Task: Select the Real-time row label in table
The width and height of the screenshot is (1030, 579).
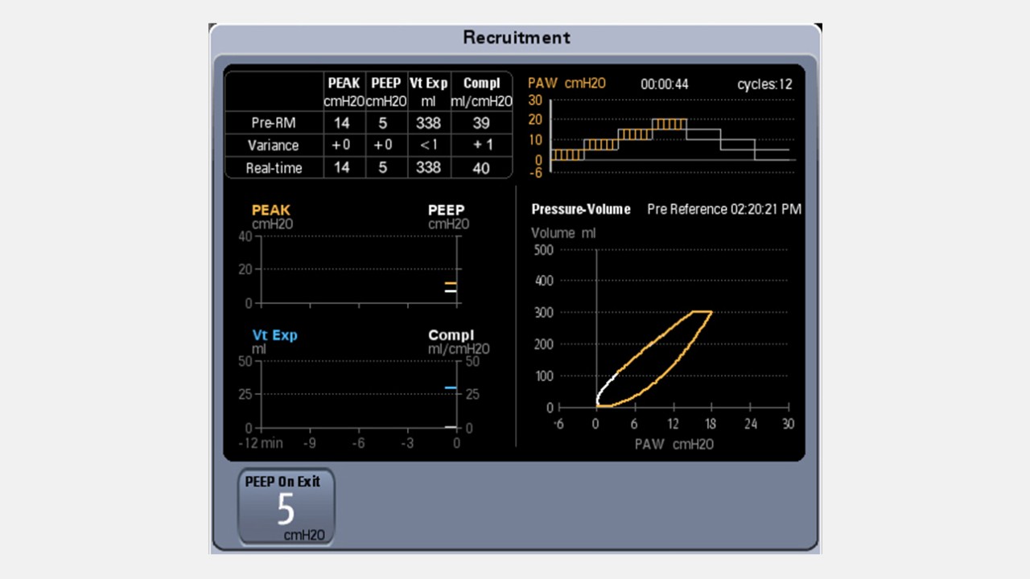Action: 274,168
